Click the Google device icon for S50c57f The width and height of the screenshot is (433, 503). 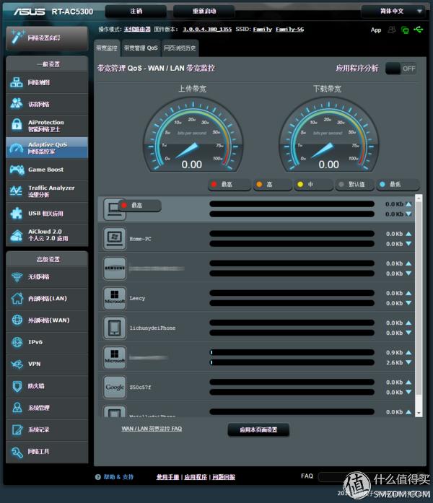[x=115, y=387]
